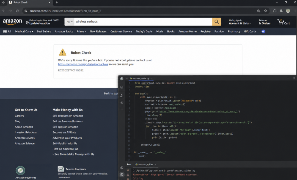Expand the Medical Care dropdown
Image resolution: width=297 pixels, height=180 pixels.
[24, 31]
